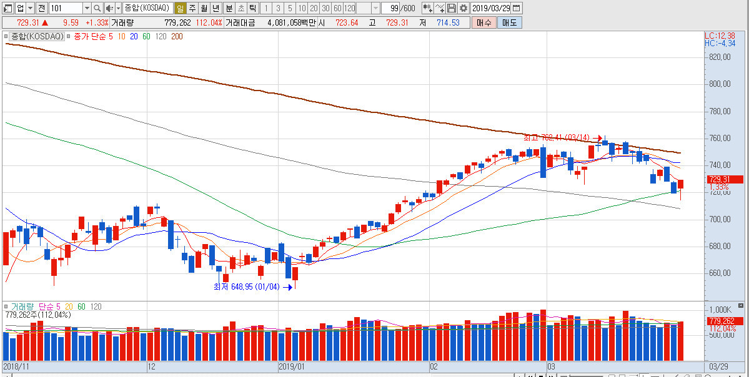Viewport: 749px width, 377px height.
Task: Select the 30 interval button
Action: pyautogui.click(x=326, y=8)
